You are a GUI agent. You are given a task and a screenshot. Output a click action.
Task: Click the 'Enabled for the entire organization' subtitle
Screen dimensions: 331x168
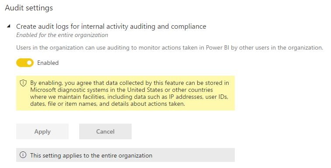click(x=62, y=35)
